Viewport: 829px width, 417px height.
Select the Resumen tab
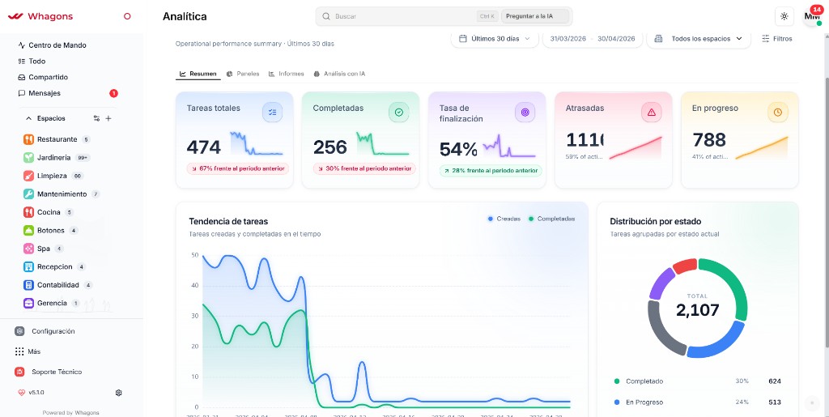tap(198, 74)
